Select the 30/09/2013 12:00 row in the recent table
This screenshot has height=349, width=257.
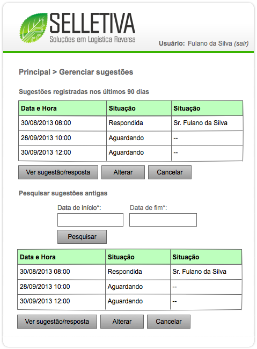(x=130, y=153)
